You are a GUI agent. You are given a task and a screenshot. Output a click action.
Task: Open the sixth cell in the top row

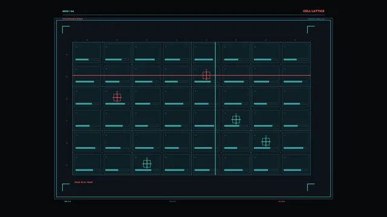tap(236, 53)
